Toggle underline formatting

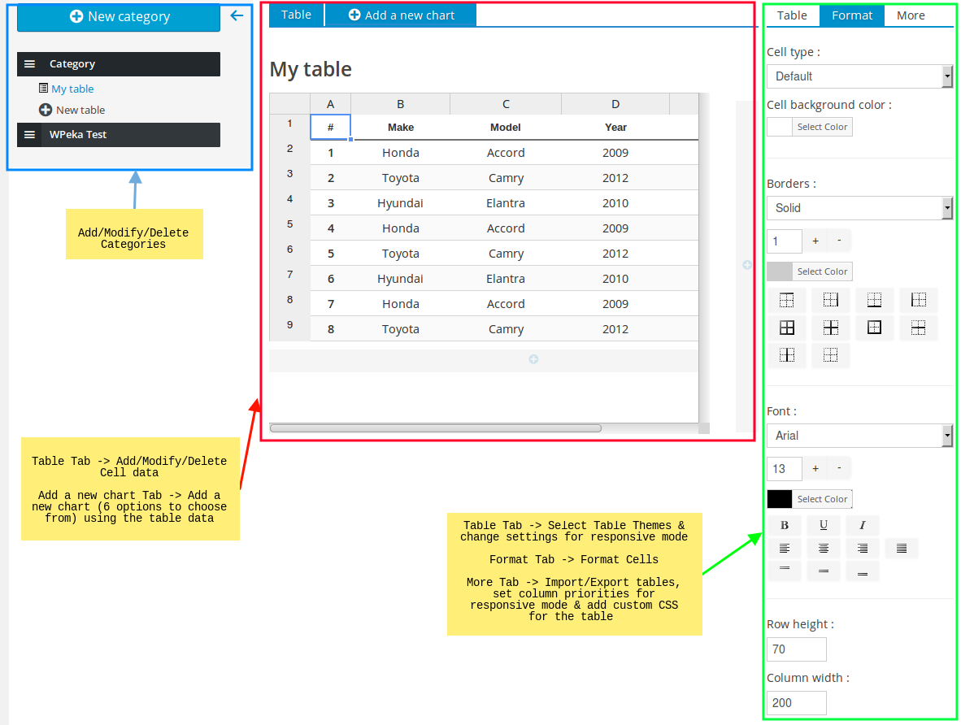point(824,525)
